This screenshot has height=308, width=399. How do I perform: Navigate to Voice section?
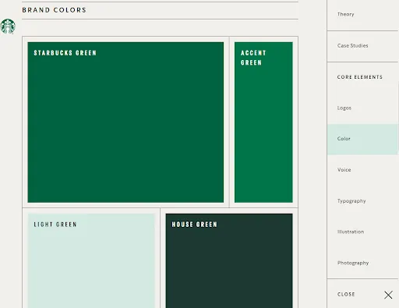344,170
